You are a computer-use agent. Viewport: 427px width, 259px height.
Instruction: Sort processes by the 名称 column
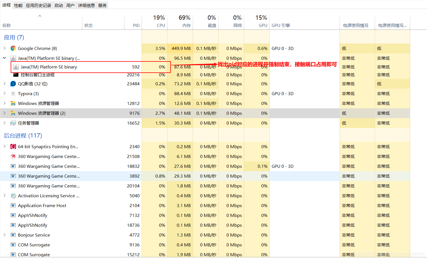(x=41, y=22)
